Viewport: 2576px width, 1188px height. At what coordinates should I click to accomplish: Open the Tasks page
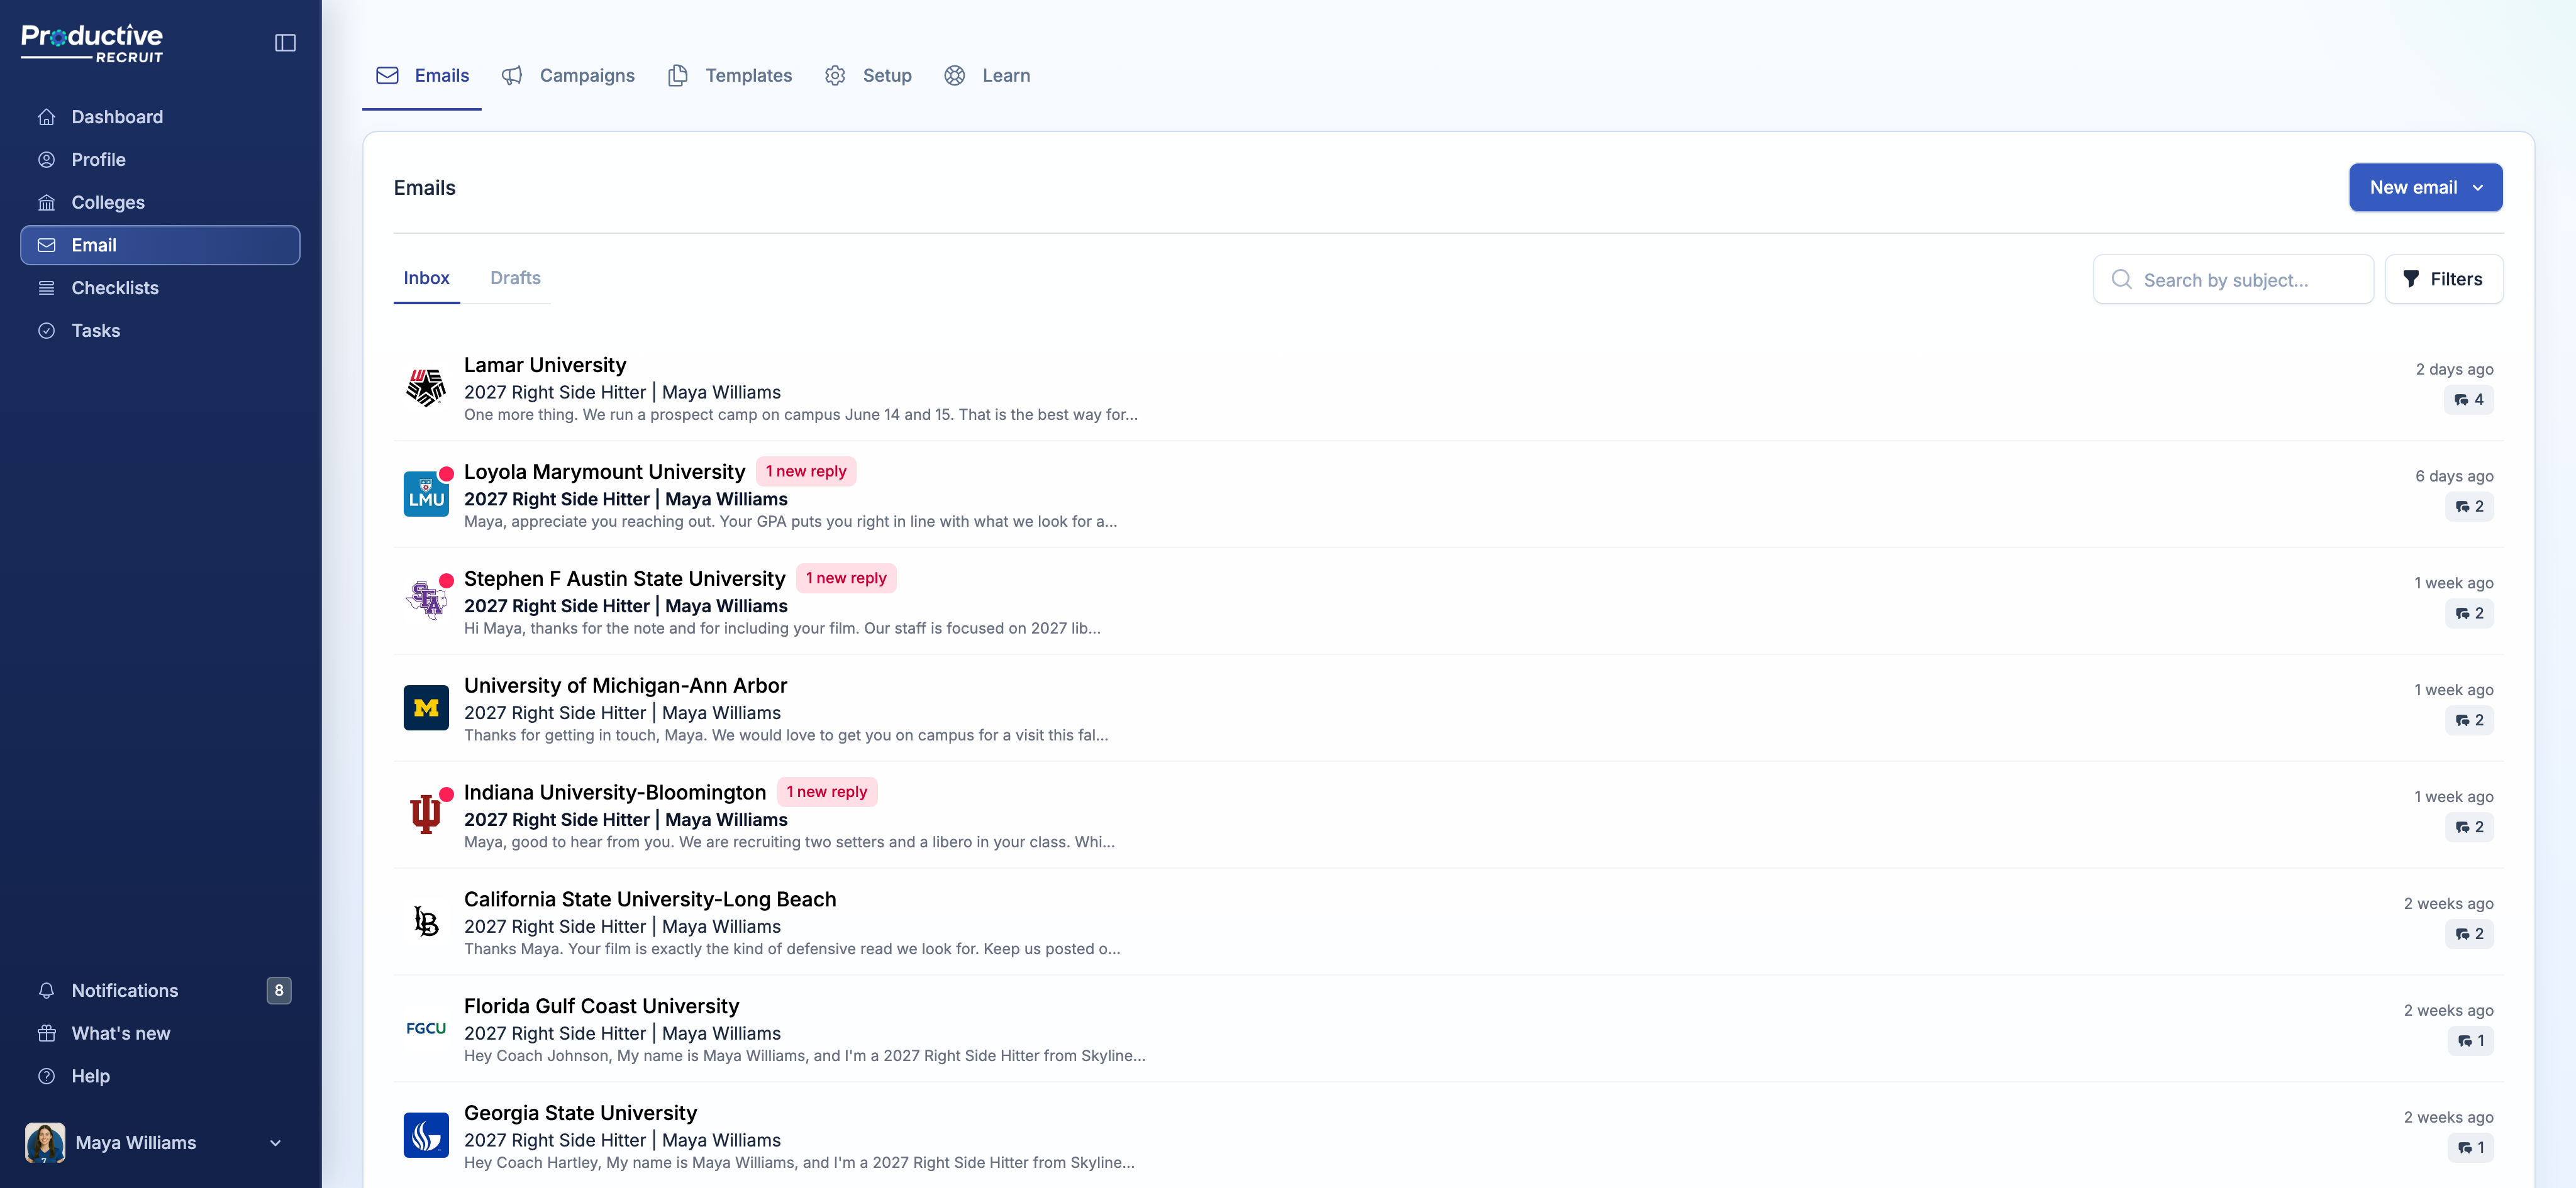pyautogui.click(x=160, y=331)
